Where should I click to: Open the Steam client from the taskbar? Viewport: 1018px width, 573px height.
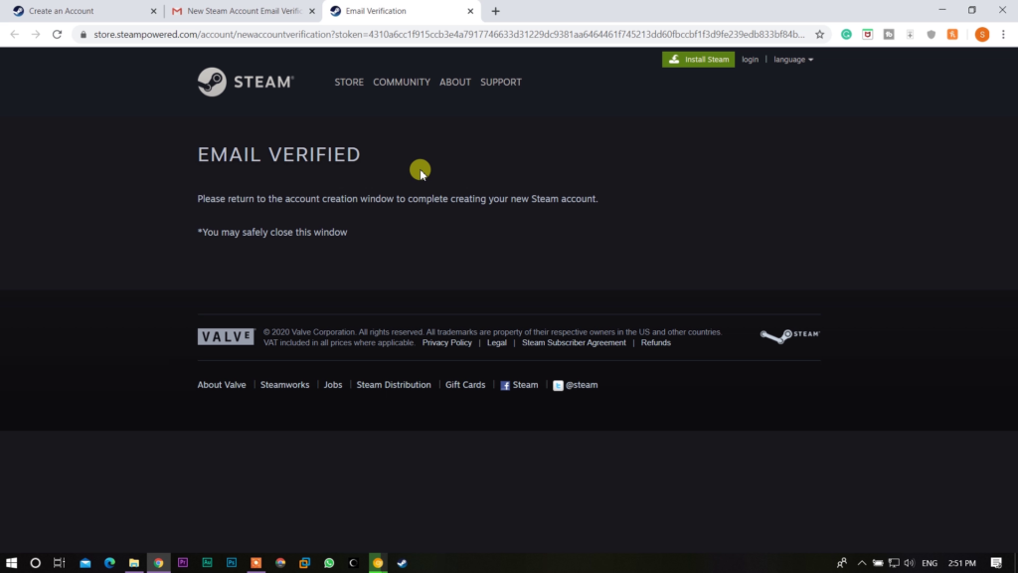[x=402, y=563]
